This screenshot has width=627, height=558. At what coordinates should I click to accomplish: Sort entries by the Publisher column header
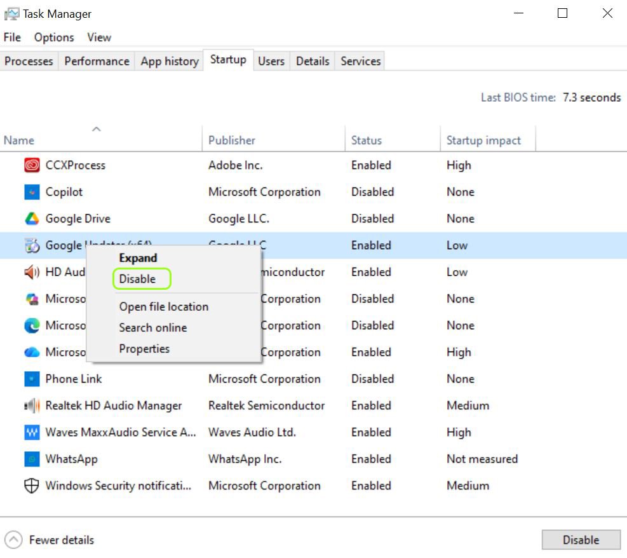pyautogui.click(x=231, y=140)
